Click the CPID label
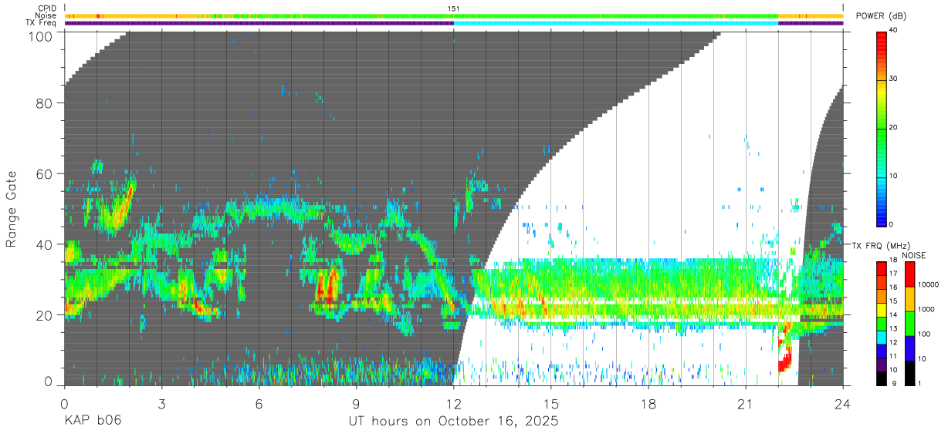The width and height of the screenshot is (948, 437). [x=47, y=8]
